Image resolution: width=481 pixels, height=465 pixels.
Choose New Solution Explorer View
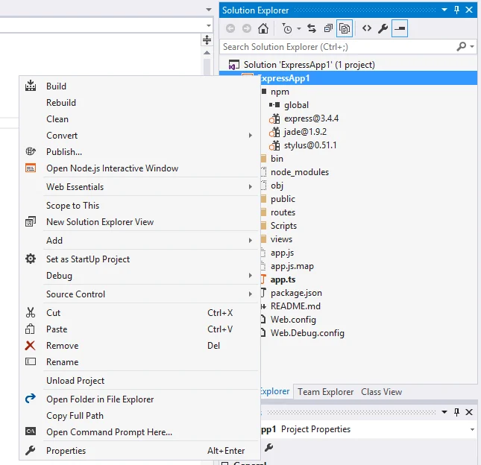click(139, 222)
